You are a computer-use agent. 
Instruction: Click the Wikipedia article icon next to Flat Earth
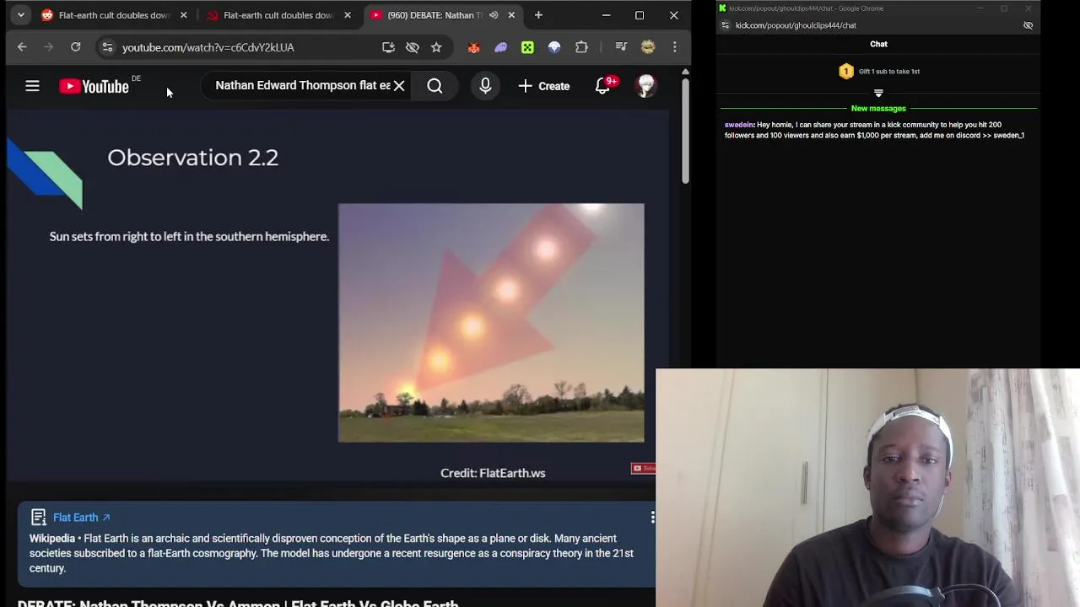[38, 517]
